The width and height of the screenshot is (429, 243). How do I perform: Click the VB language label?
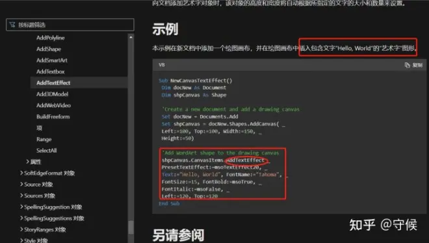[x=162, y=65]
